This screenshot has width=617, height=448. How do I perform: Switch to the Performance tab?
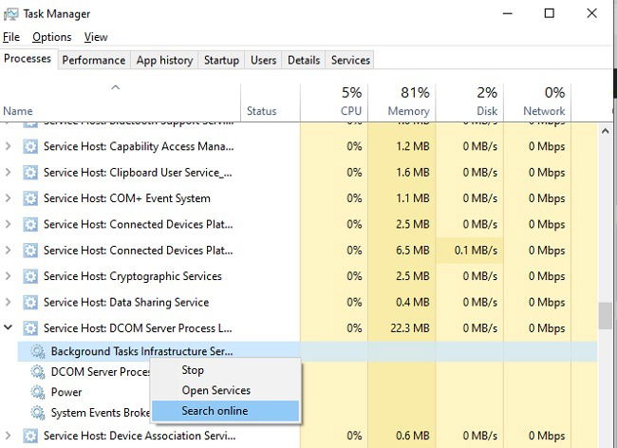pyautogui.click(x=94, y=60)
